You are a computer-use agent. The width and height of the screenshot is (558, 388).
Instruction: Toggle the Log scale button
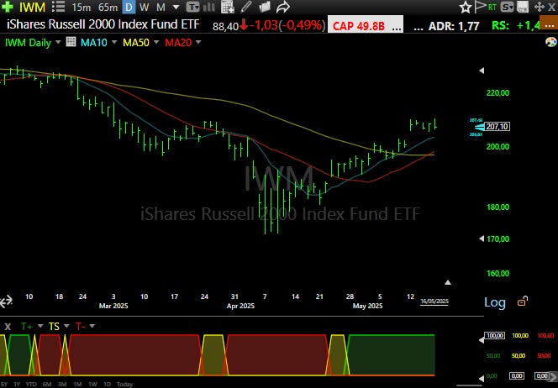(495, 302)
